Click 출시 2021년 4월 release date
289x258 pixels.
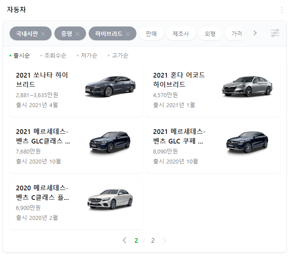[37, 105]
